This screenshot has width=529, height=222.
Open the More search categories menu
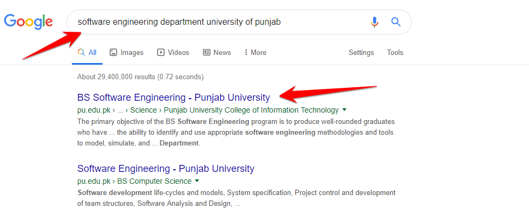pyautogui.click(x=255, y=52)
